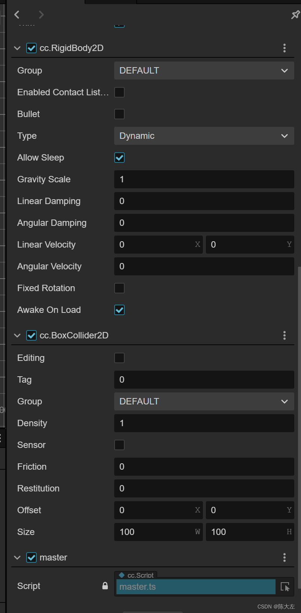Viewport: 301px width, 613px height.
Task: Open the cc.BoxCollider2D three-dot options menu
Action: (285, 335)
